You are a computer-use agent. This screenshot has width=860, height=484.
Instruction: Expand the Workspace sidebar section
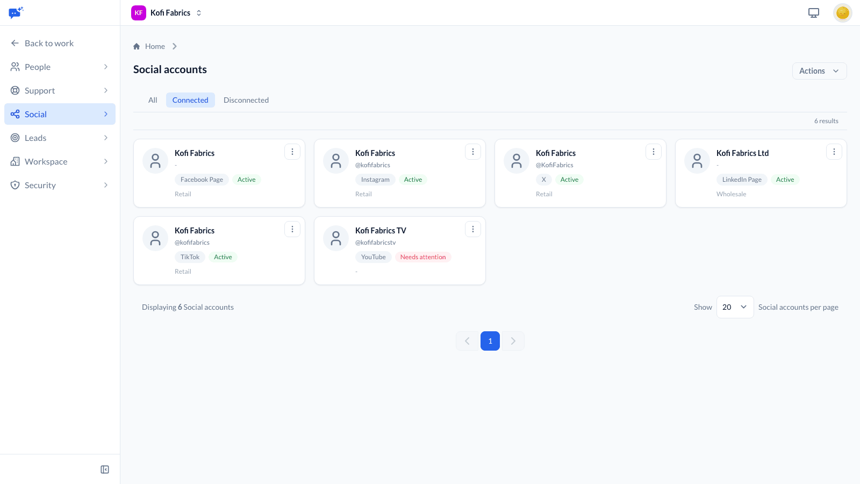pos(60,161)
